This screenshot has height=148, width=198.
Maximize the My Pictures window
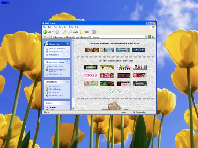(x=151, y=23)
